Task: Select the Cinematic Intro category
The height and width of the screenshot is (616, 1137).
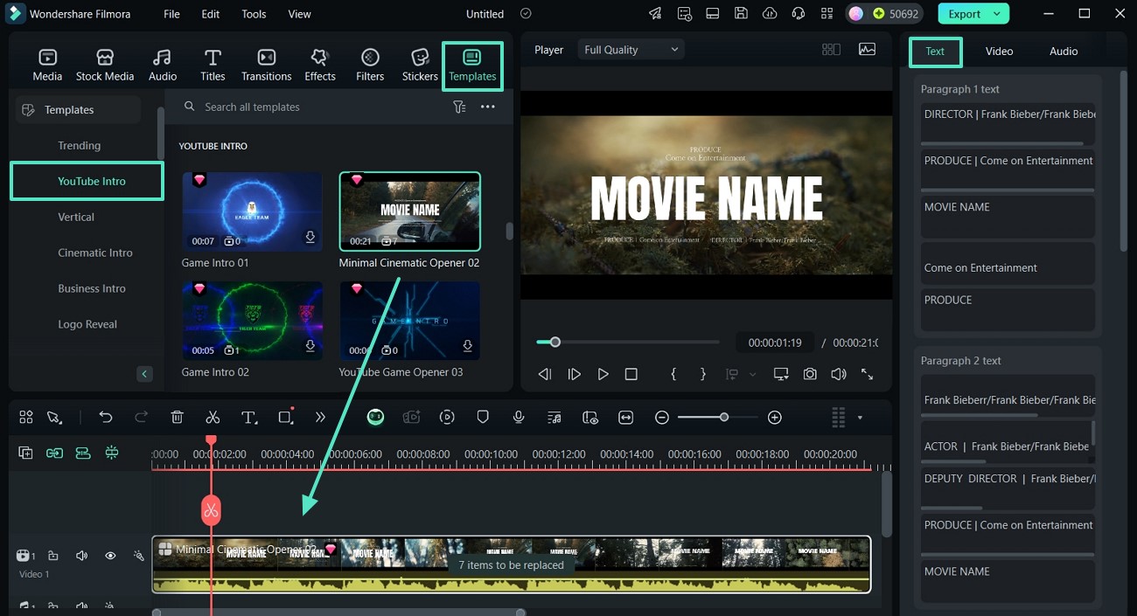Action: click(x=95, y=253)
